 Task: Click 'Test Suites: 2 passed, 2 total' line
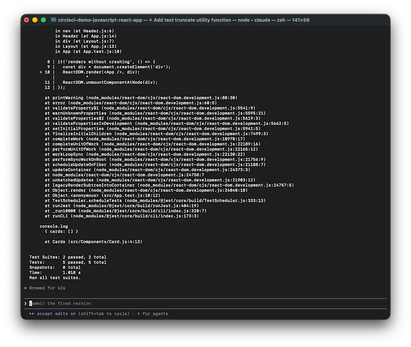click(x=68, y=257)
